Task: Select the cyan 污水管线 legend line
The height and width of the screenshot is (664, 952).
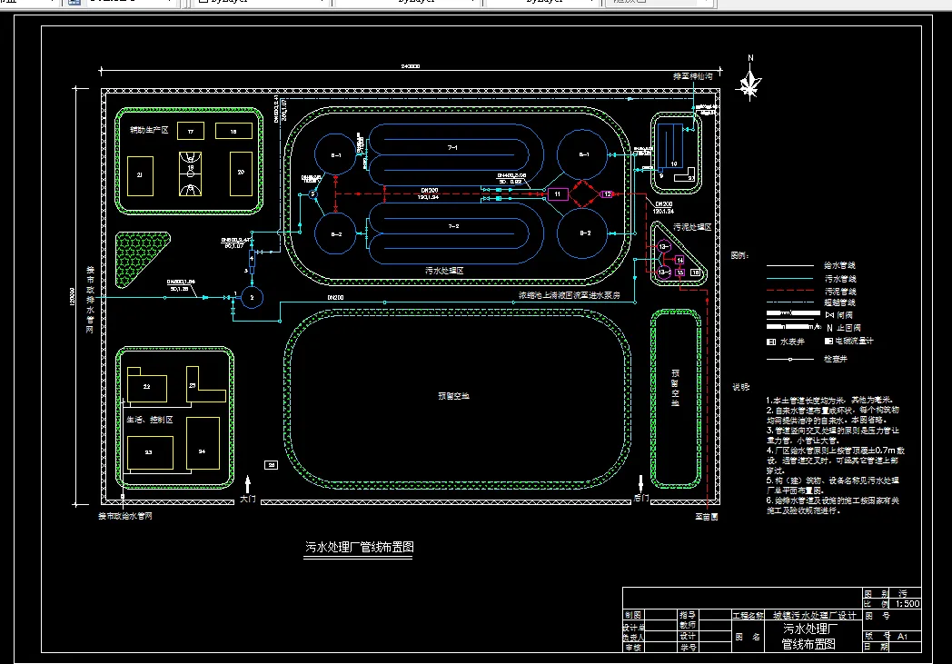Action: point(790,279)
